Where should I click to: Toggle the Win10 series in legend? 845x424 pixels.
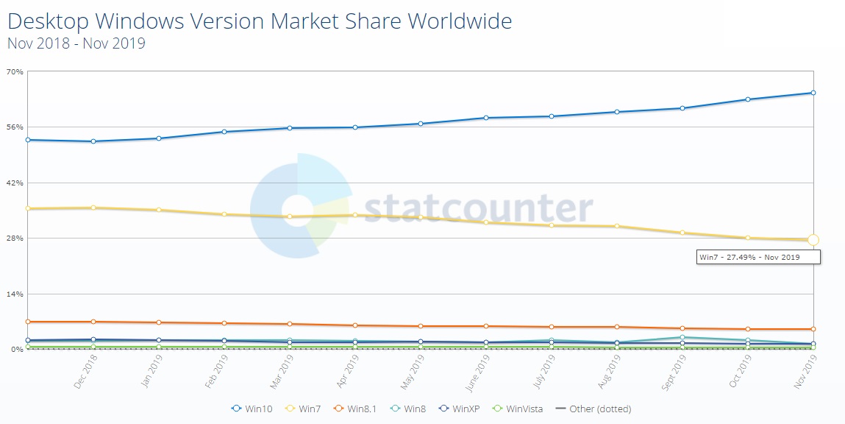point(252,409)
